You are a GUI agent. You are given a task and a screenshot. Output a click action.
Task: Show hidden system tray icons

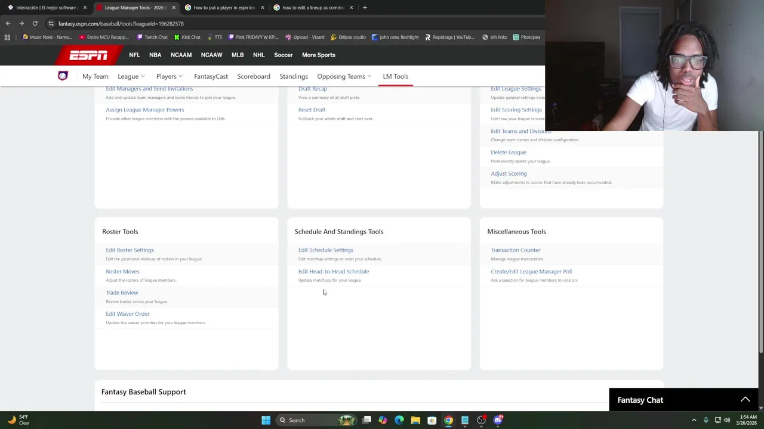(x=694, y=420)
